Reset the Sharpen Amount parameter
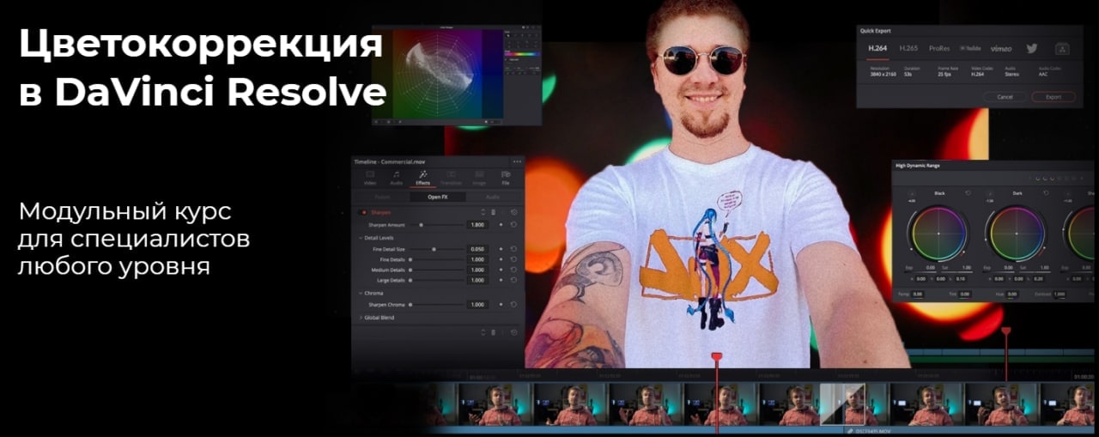The image size is (1099, 437). coord(513,225)
